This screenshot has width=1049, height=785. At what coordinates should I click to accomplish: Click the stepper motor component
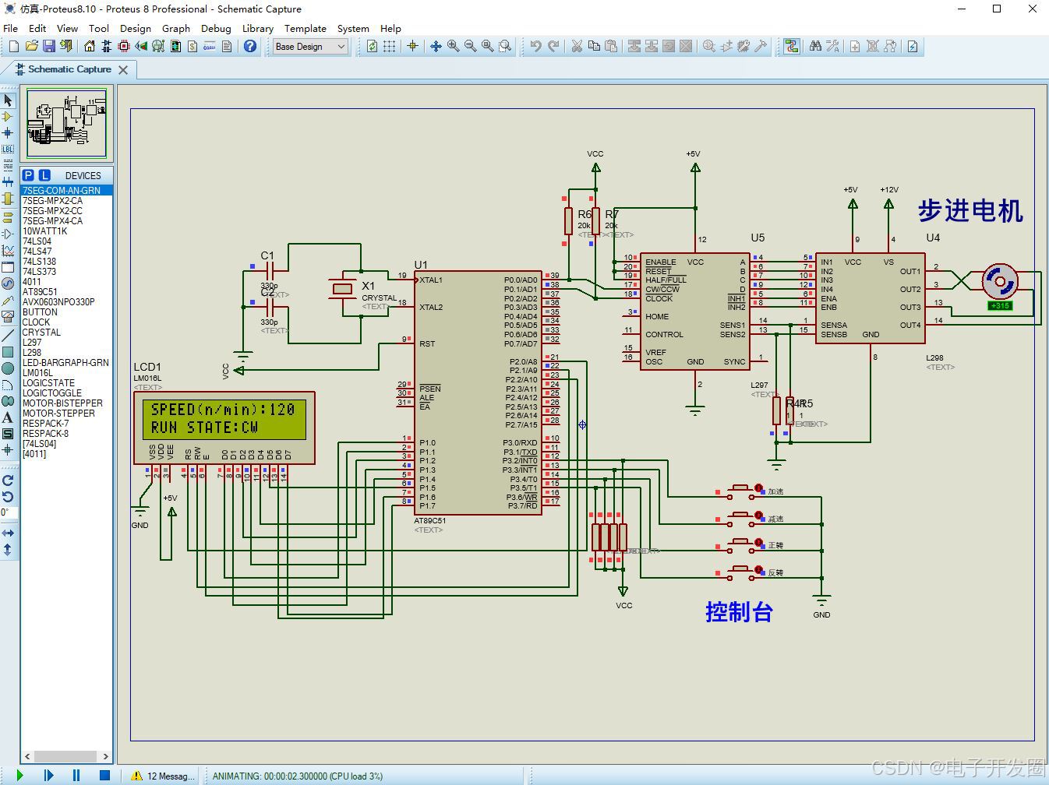pyautogui.click(x=999, y=282)
